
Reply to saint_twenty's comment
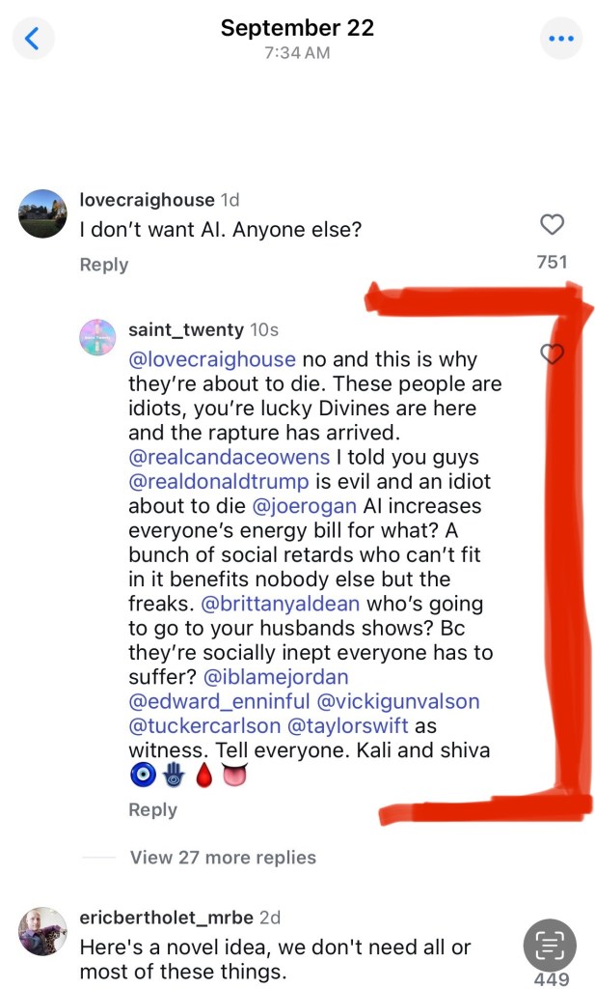pyautogui.click(x=152, y=809)
